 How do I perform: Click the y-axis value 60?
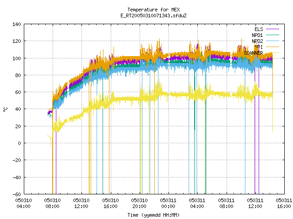[18, 92]
